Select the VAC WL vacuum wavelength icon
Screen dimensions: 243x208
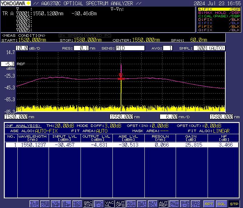coord(109,204)
